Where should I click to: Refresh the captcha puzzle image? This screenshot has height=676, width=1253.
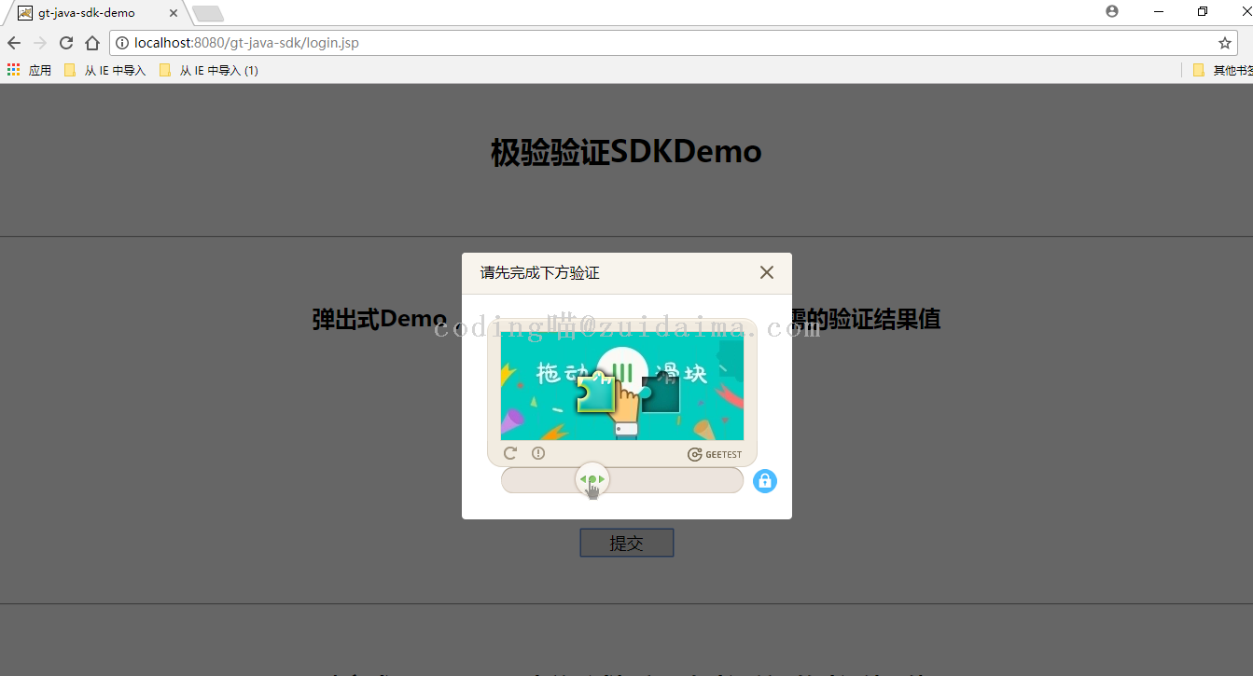click(510, 453)
